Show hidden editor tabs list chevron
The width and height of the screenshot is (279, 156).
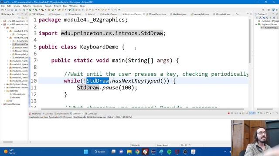pyautogui.click(x=237, y=14)
